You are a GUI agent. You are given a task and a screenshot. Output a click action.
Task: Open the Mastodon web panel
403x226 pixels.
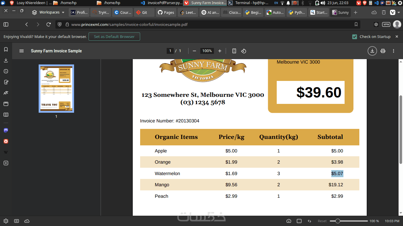[x=6, y=130]
